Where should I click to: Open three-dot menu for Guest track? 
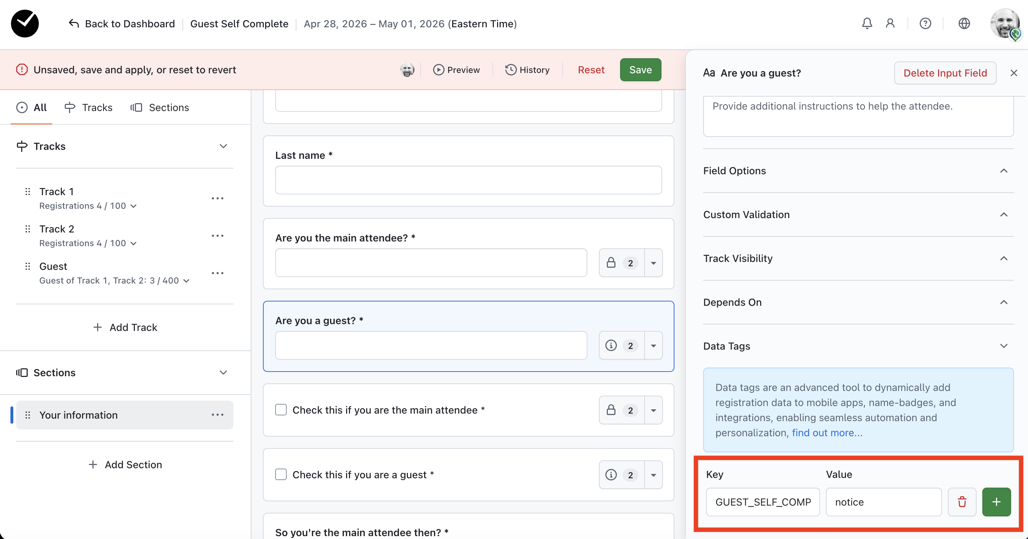[x=218, y=273]
